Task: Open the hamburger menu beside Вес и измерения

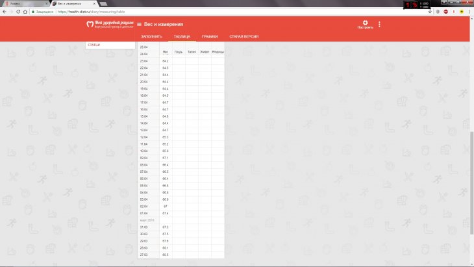Action: (139, 25)
